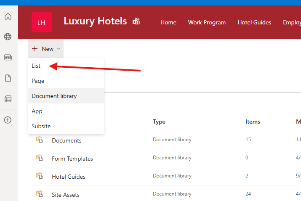This screenshot has width=301, height=201.
Task: Select List from the New menu
Action: pyautogui.click(x=36, y=66)
